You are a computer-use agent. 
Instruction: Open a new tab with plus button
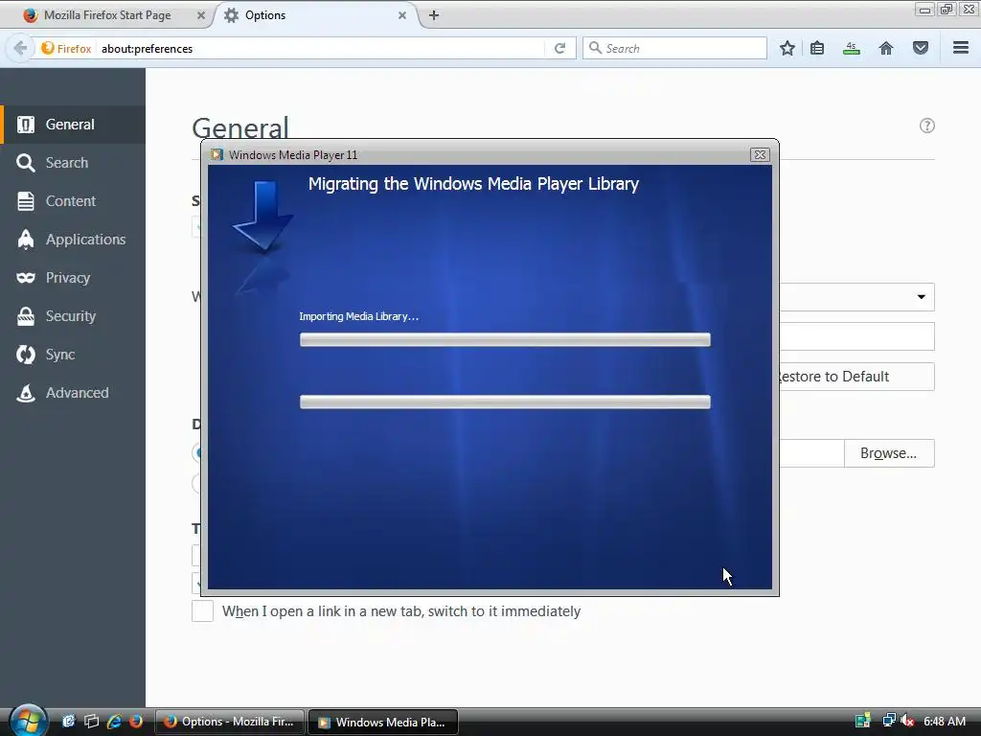point(434,15)
